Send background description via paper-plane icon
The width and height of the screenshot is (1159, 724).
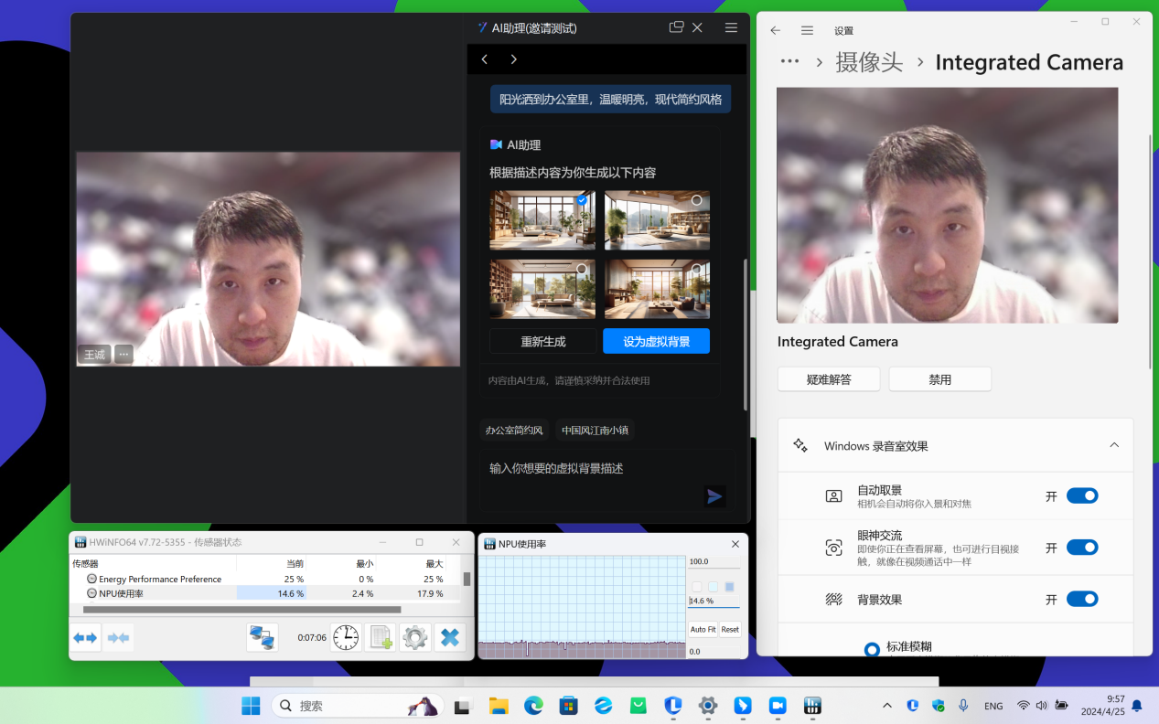tap(714, 496)
